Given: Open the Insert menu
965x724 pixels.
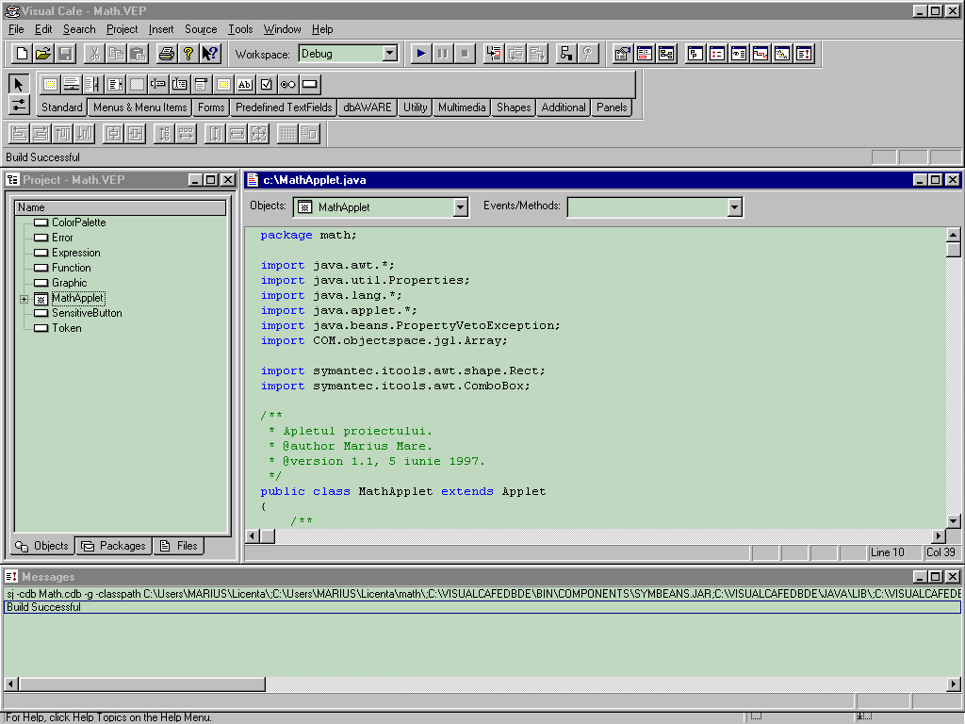Looking at the screenshot, I should pos(161,29).
